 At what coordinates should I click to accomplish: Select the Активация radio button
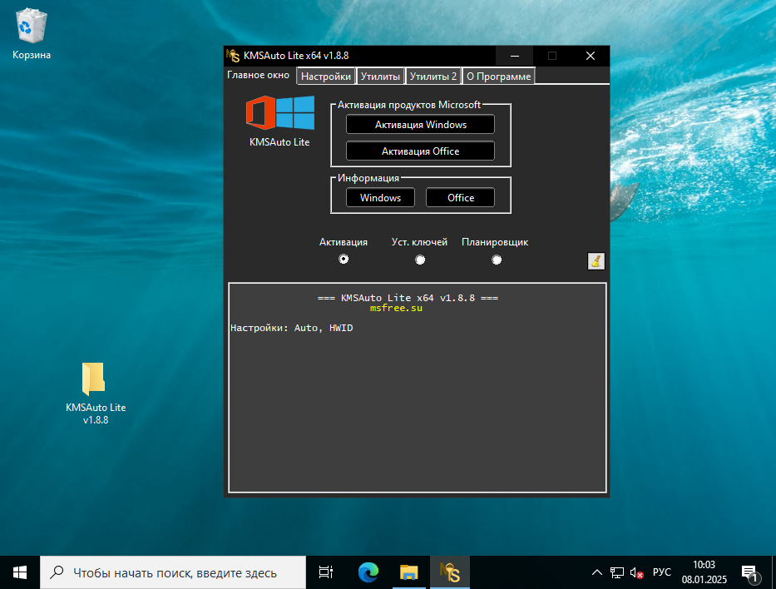(x=344, y=260)
